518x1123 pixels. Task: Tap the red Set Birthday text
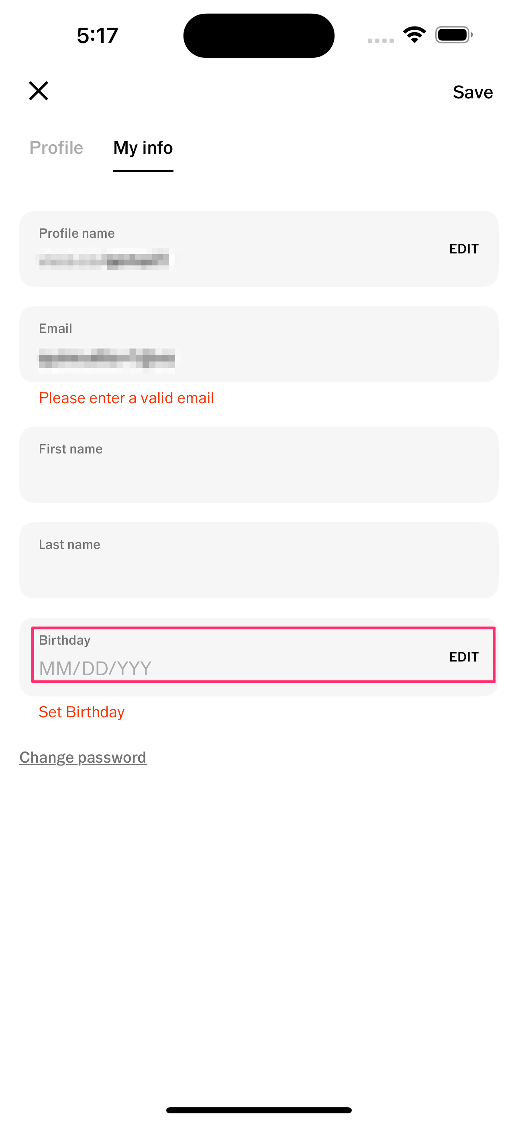click(x=82, y=712)
